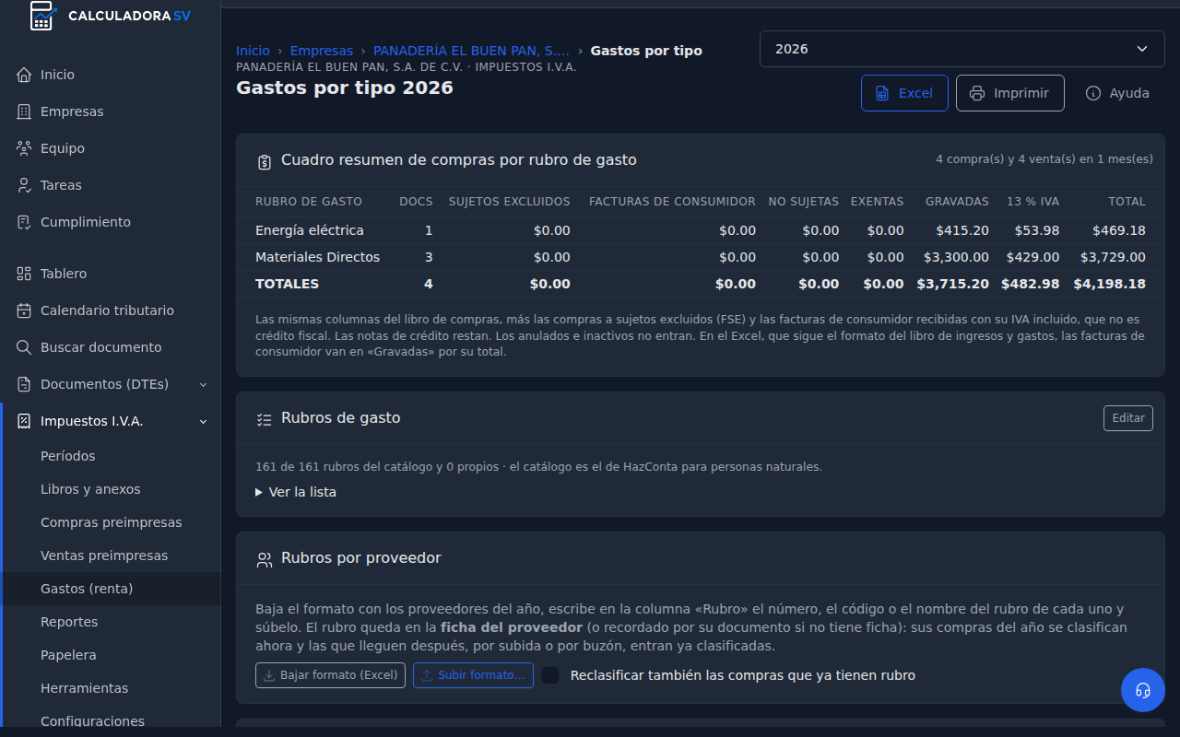Viewport: 1180px width, 737px height.
Task: Click the info icon beside Ayuda
Action: pos(1093,93)
